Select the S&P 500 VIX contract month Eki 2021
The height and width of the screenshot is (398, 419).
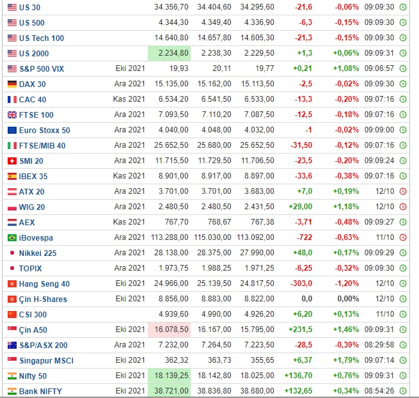130,68
